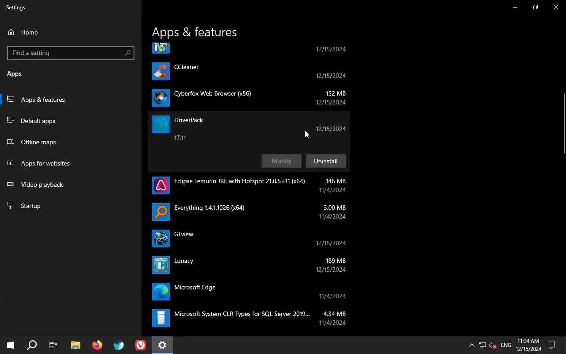
Task: Click the CCleaner app icon
Action: point(161,71)
